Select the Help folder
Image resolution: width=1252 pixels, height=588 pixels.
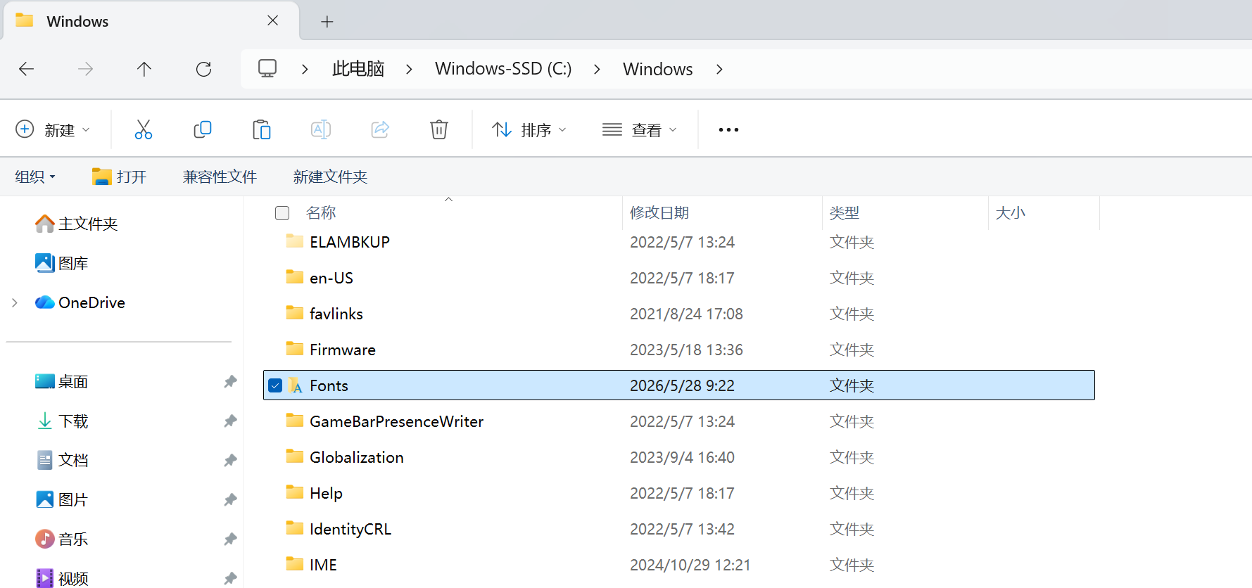679,493
